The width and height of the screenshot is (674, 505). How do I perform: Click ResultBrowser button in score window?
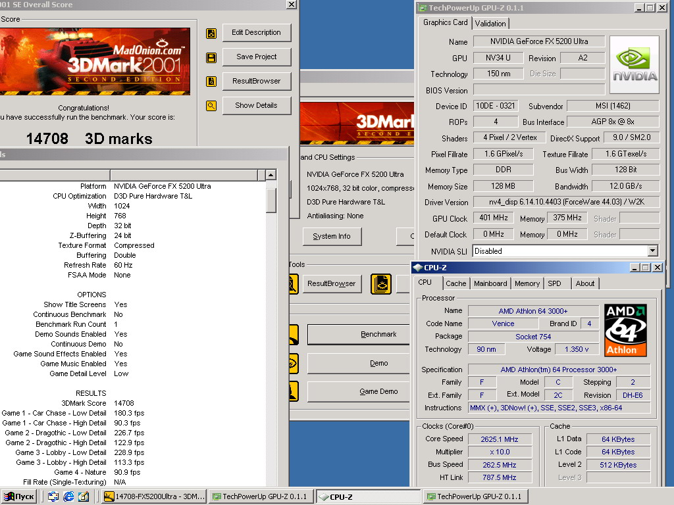pyautogui.click(x=256, y=81)
